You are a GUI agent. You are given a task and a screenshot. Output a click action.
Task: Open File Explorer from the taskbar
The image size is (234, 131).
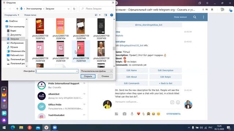(x=21, y=128)
